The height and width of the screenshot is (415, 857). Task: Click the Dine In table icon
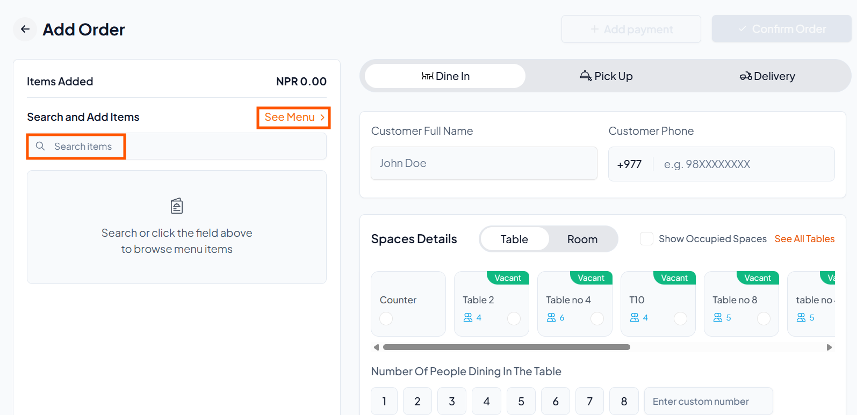(427, 76)
